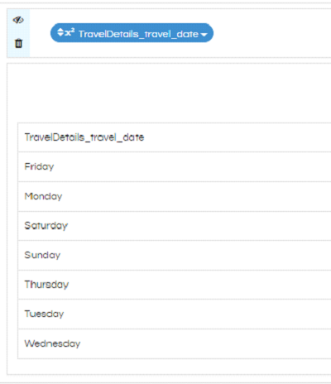Image resolution: width=331 pixels, height=384 pixels.
Task: Toggle the eye-slash hide icon
Action: (x=18, y=20)
